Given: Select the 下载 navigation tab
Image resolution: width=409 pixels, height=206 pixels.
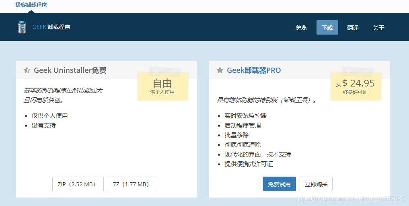Looking at the screenshot, I should (327, 27).
